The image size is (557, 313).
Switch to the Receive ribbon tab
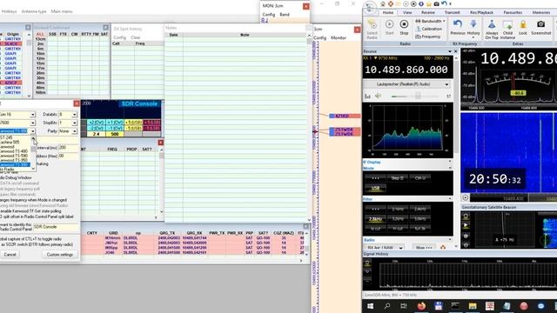pos(428,12)
